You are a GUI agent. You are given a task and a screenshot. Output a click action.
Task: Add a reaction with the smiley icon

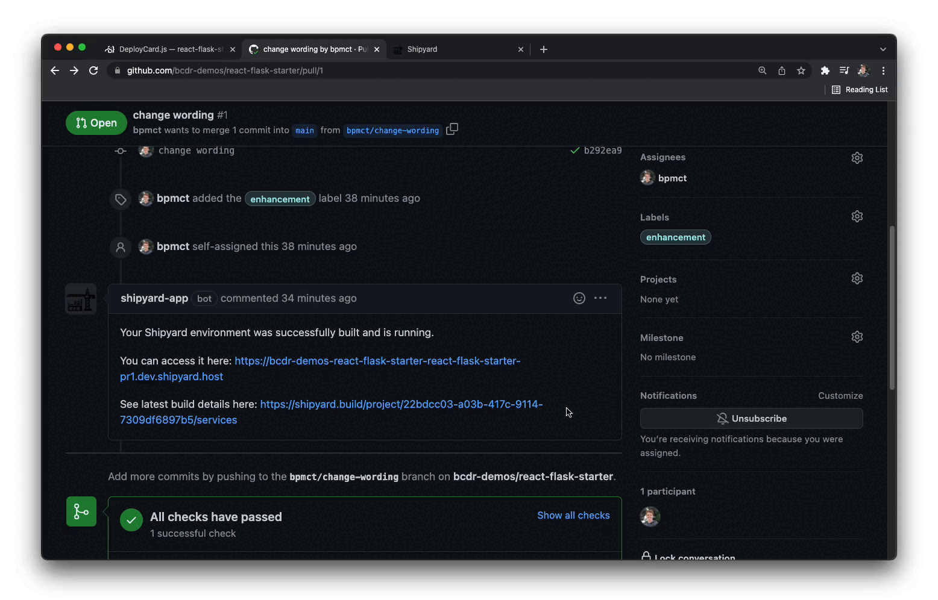click(x=579, y=298)
